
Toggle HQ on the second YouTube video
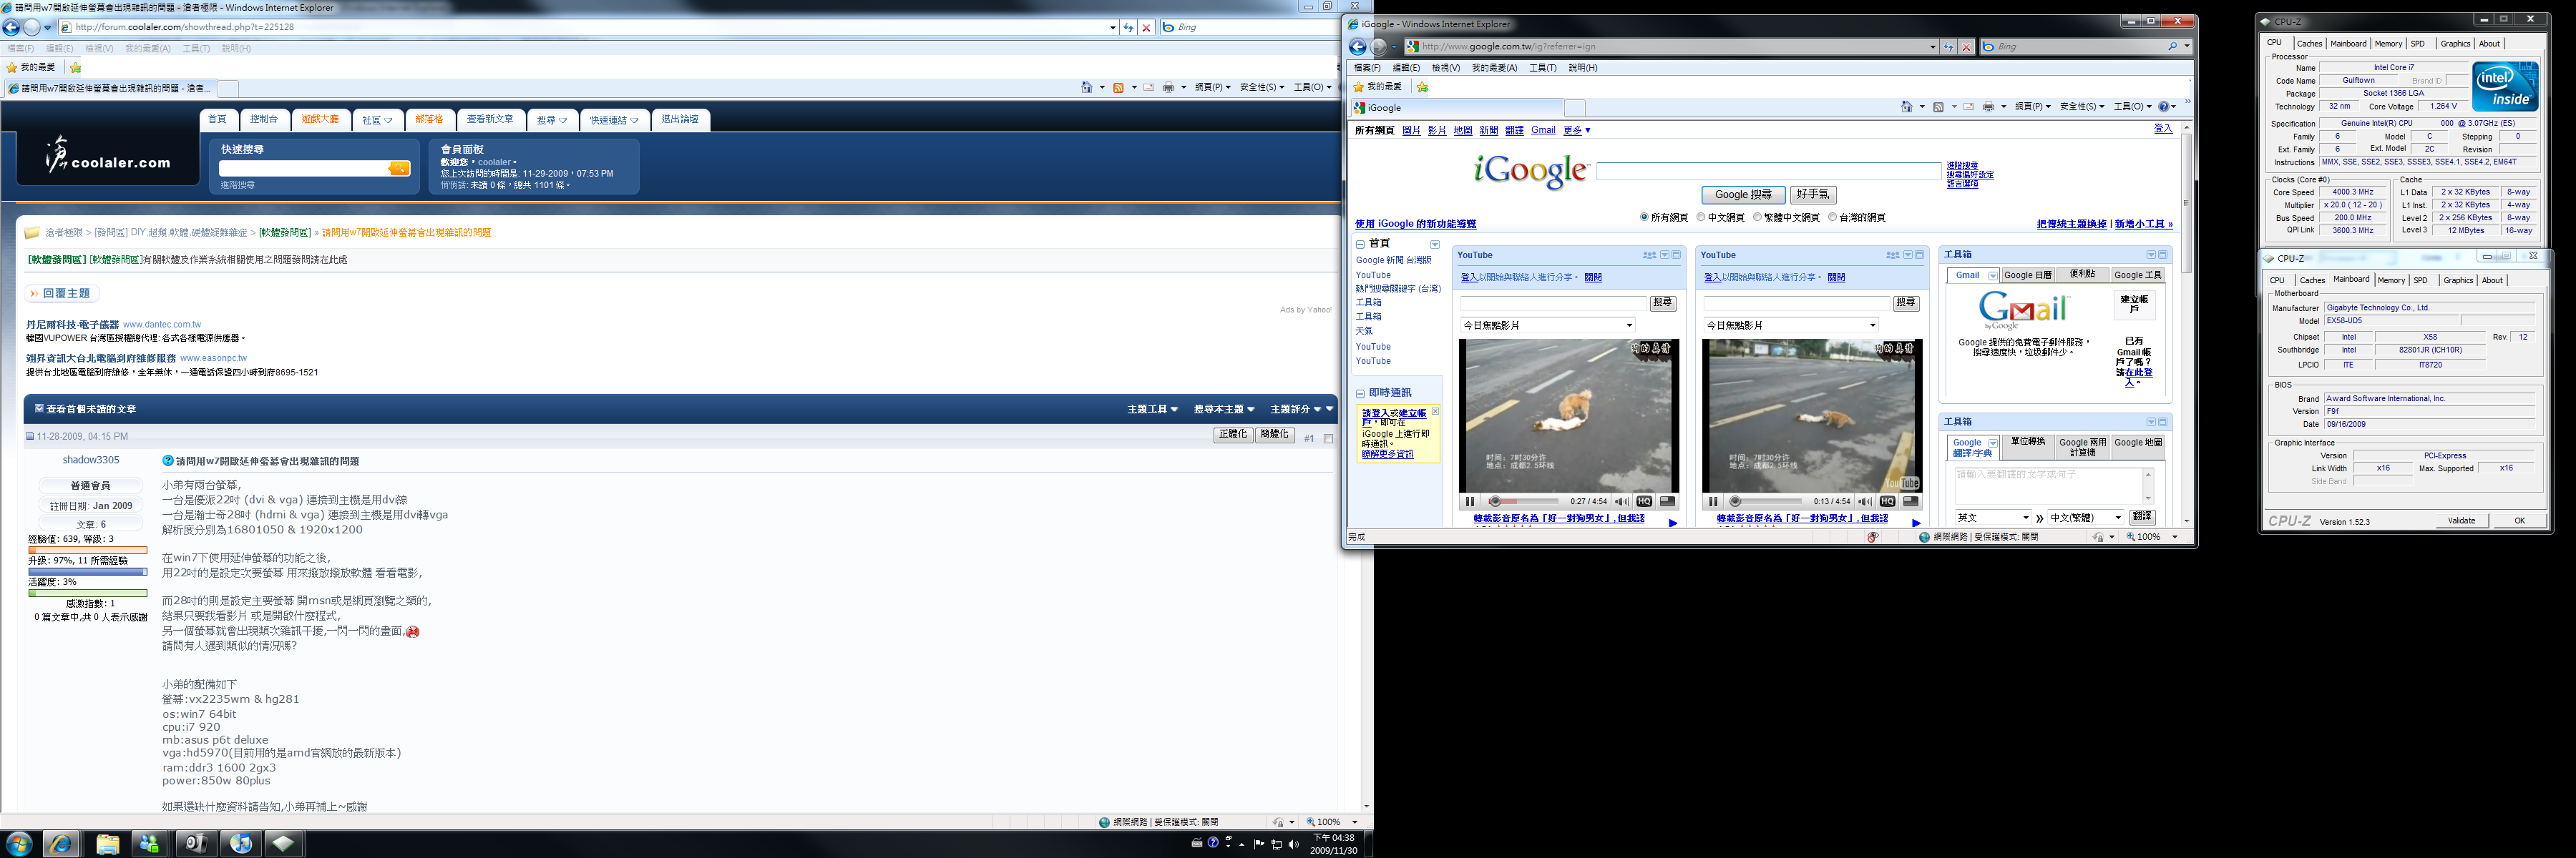(1888, 501)
